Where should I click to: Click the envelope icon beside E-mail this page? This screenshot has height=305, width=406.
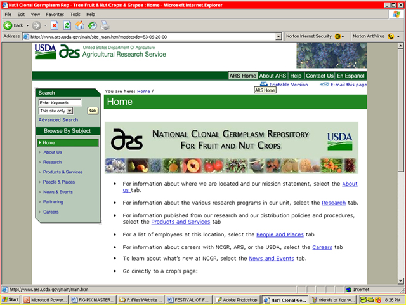[x=324, y=85]
